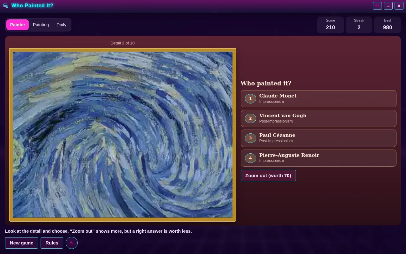Minimize the Who Painted It window
This screenshot has height=254, width=406.
click(x=388, y=6)
